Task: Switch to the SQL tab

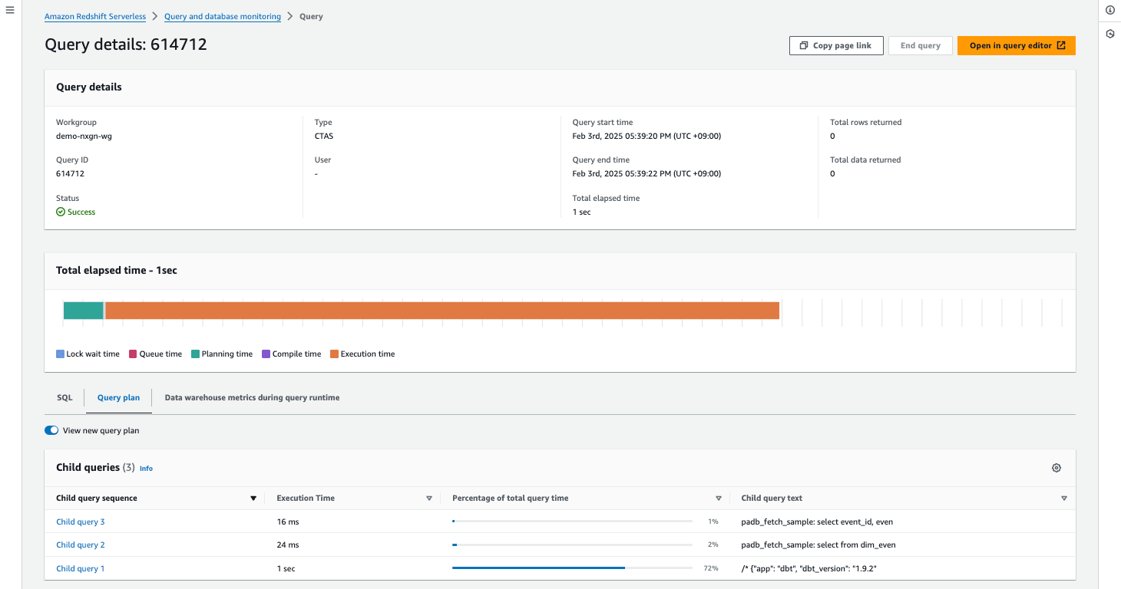Action: point(64,398)
